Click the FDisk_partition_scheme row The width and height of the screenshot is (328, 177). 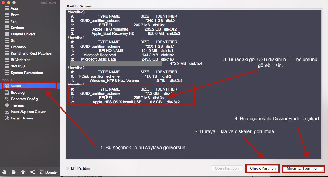[x=121, y=76]
